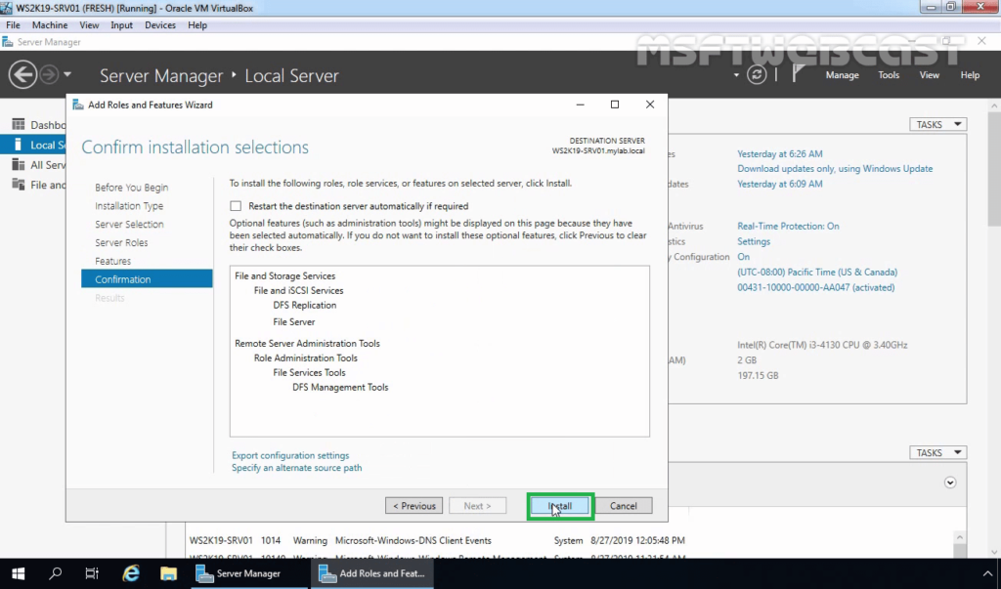Click the Cancel button in the wizard
The image size is (1001, 589).
coord(623,505)
